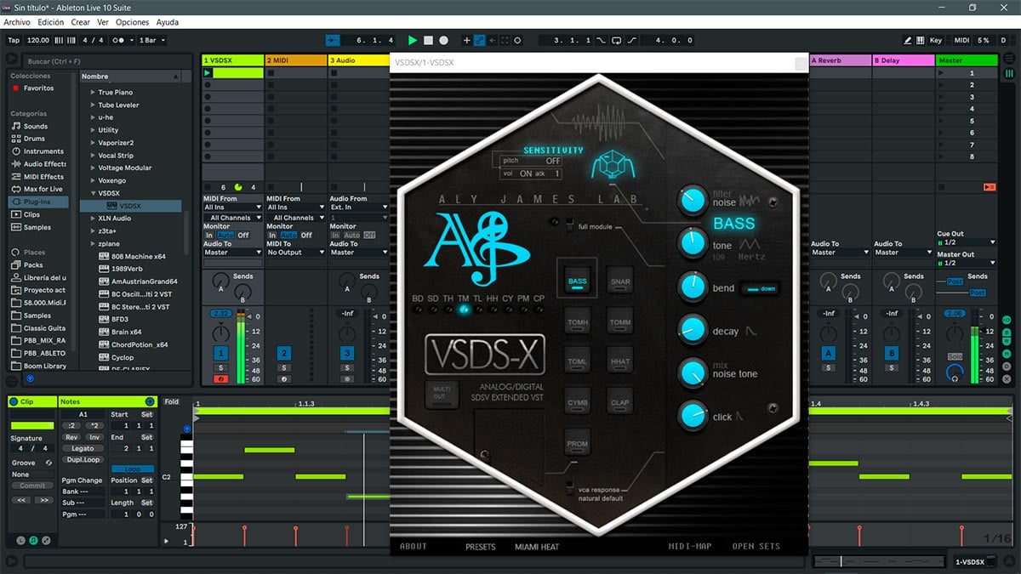Select Sounds category in browser
1021x574 pixels.
pos(35,126)
